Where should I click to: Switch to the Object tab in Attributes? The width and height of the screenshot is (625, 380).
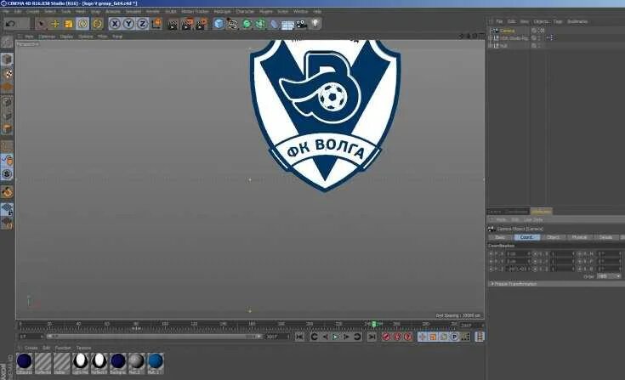pyautogui.click(x=553, y=237)
